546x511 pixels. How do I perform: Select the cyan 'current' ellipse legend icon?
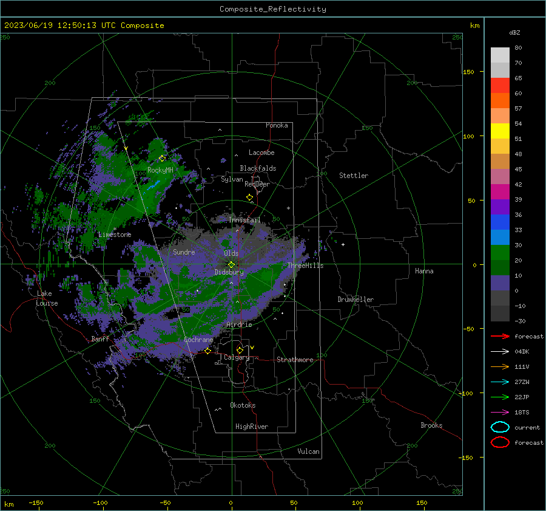[x=500, y=427]
